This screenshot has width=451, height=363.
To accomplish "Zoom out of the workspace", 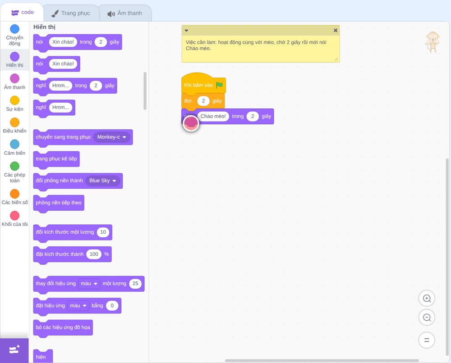I will pos(427,318).
